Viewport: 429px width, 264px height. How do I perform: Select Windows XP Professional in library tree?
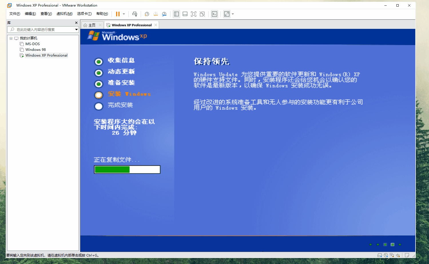point(46,55)
